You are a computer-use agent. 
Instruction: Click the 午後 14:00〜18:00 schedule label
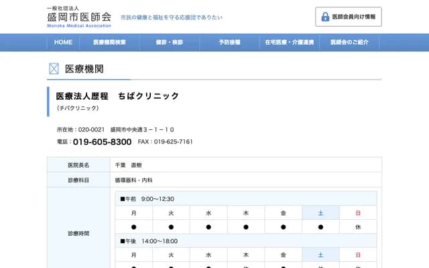(x=149, y=241)
